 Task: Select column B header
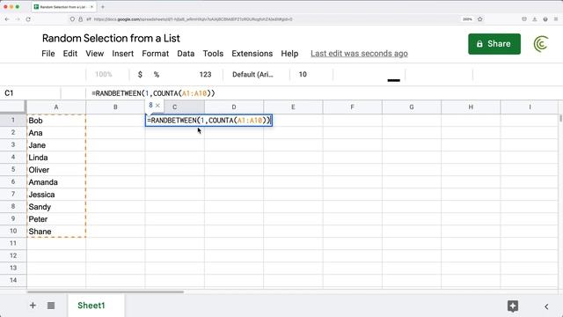click(x=115, y=107)
